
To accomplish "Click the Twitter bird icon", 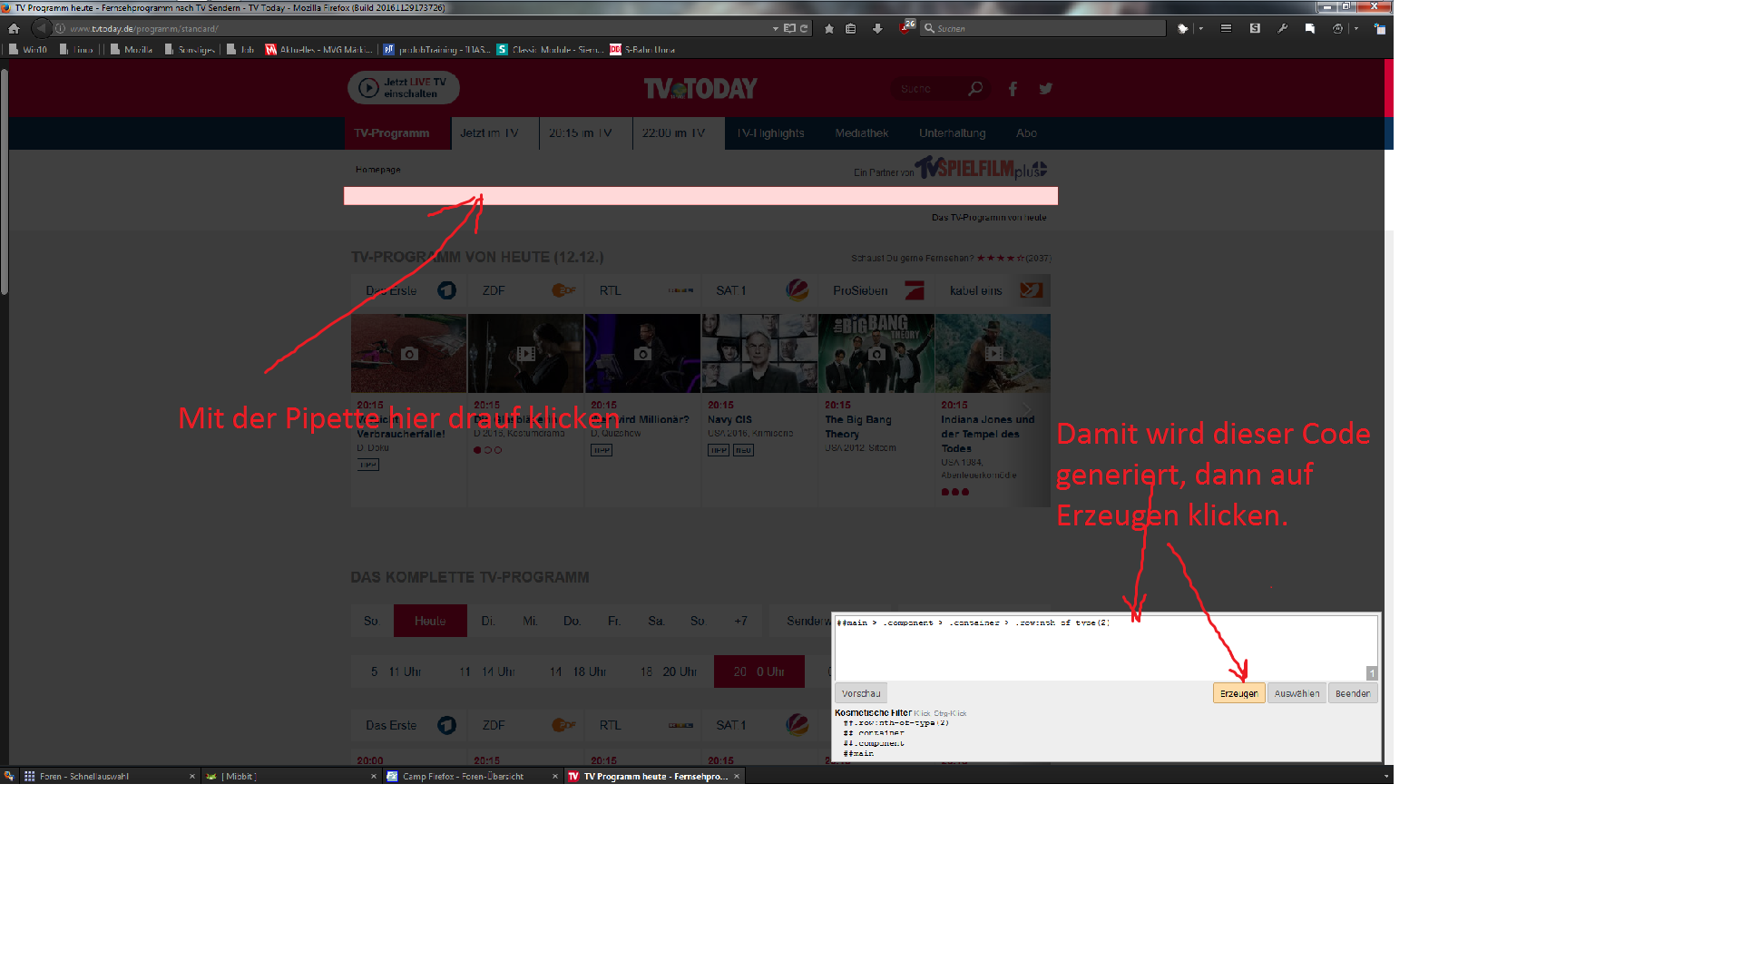I will 1046,89.
